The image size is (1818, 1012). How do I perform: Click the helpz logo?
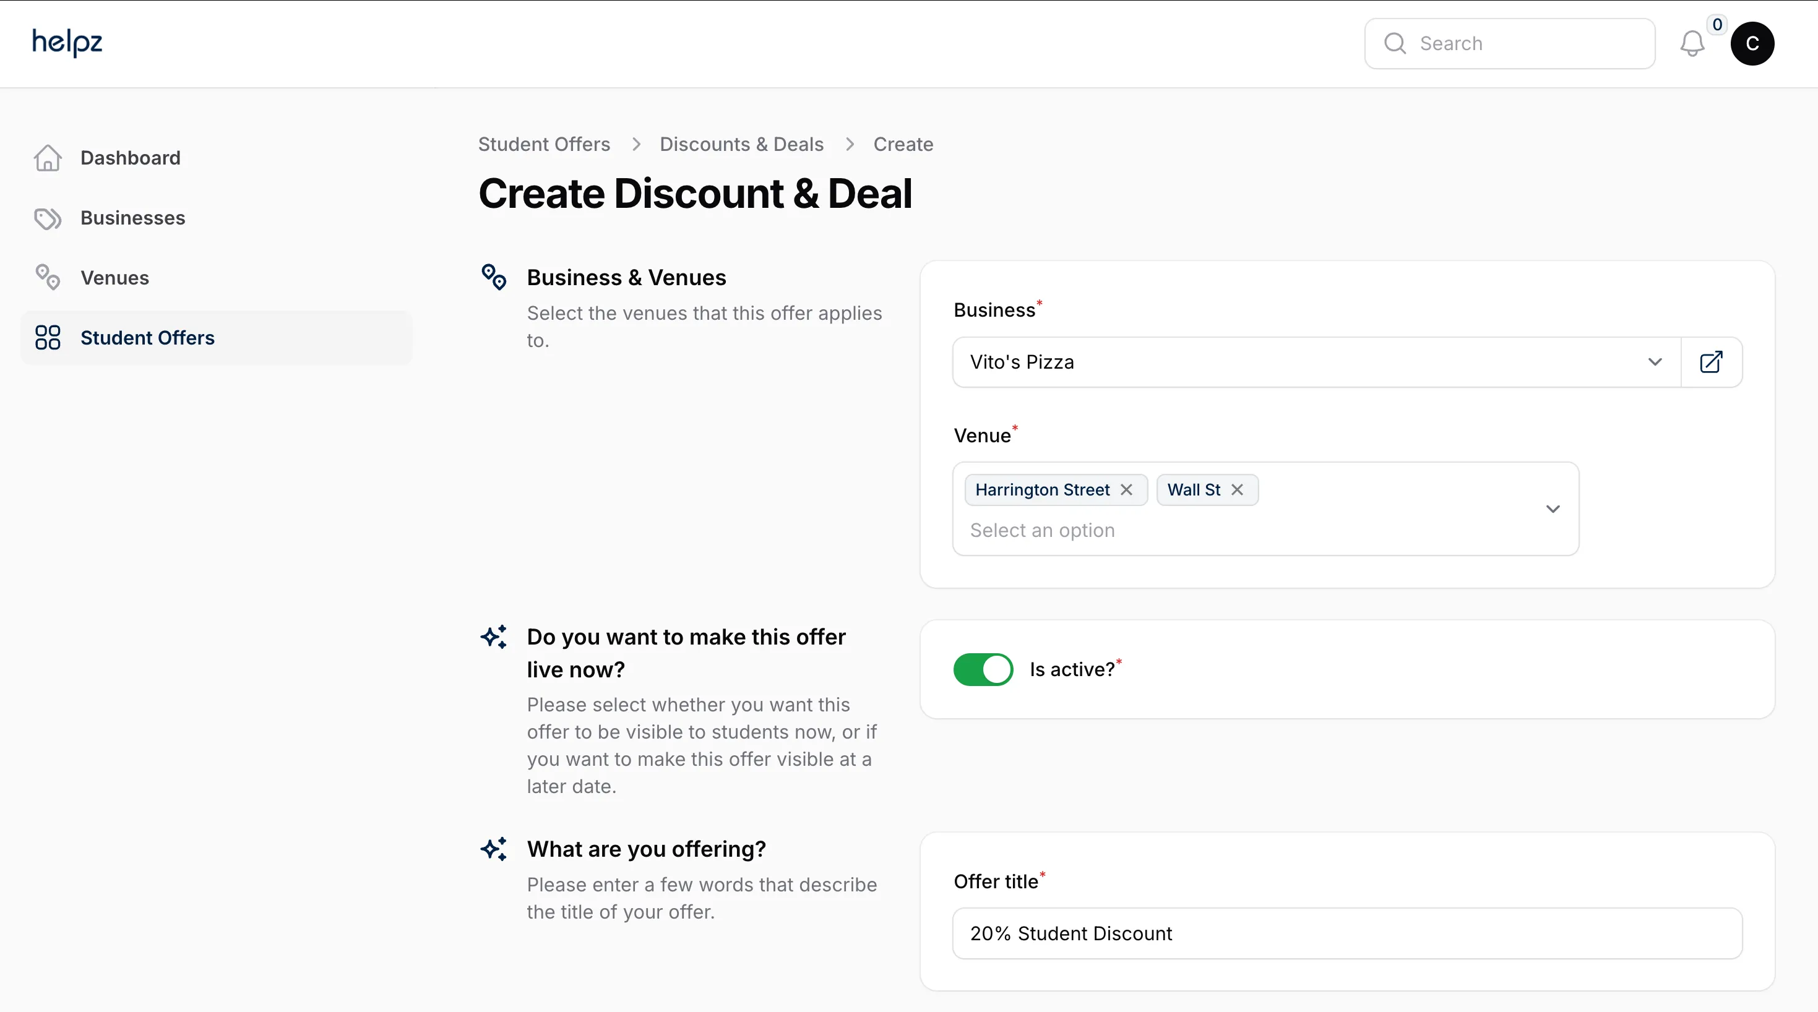click(x=67, y=42)
